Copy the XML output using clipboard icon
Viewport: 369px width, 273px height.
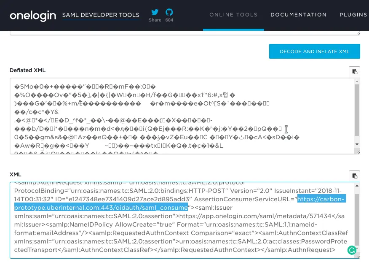tap(354, 176)
